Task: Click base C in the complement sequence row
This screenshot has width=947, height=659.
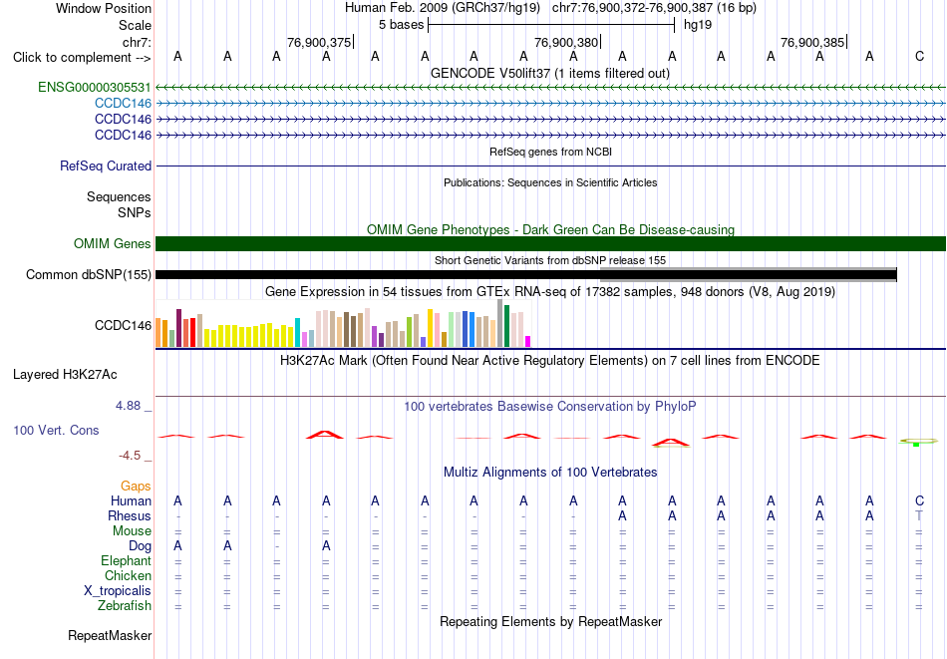Action: coord(919,57)
